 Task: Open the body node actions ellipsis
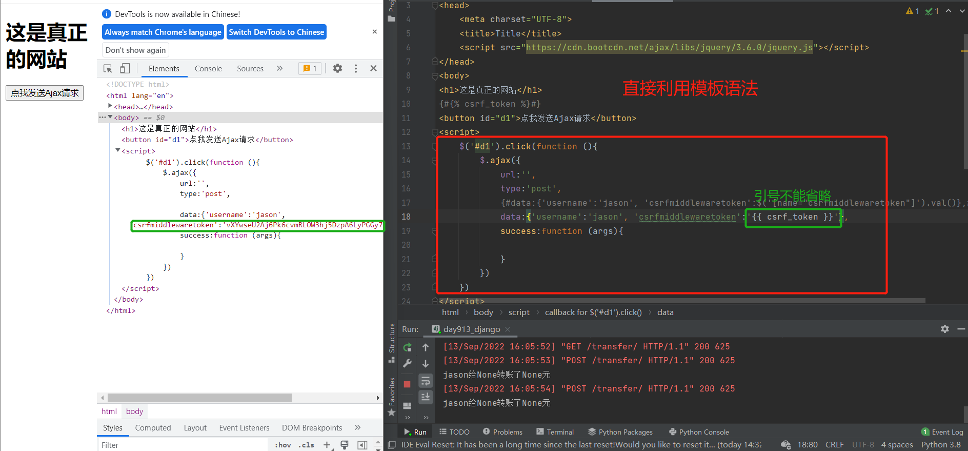(x=103, y=117)
